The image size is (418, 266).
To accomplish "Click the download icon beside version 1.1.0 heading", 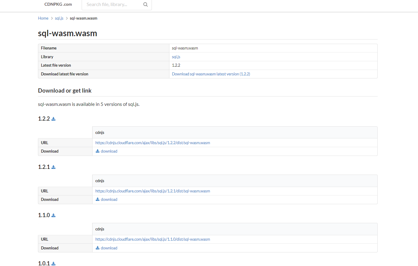I will coord(53,215).
